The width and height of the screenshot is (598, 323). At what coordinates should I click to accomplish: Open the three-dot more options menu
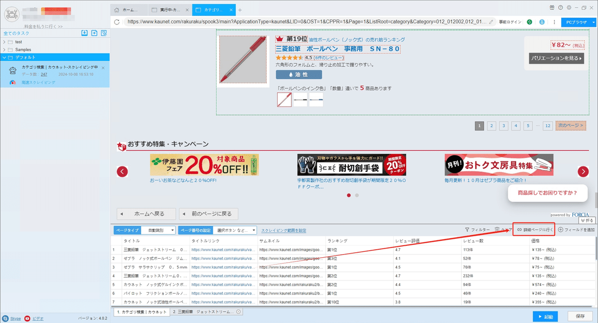point(554,22)
